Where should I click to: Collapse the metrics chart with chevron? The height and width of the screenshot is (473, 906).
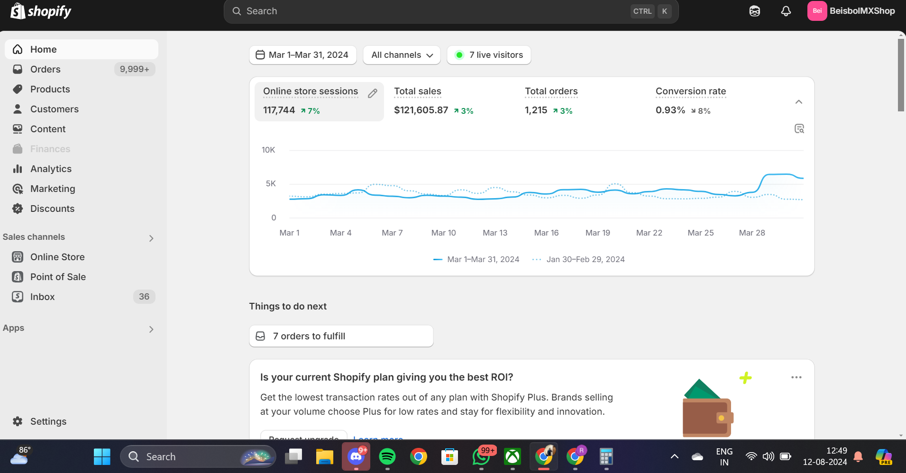pyautogui.click(x=799, y=102)
